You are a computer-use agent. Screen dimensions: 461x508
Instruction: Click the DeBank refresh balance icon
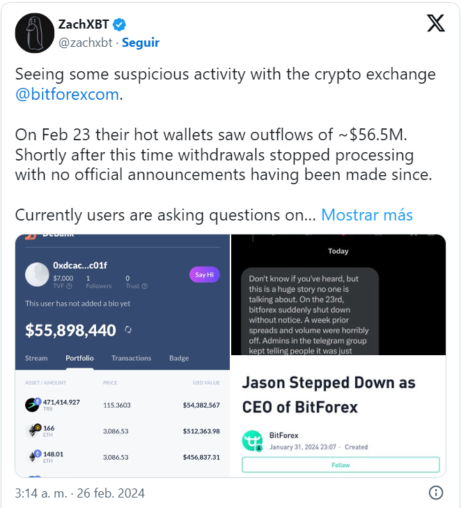(x=128, y=329)
